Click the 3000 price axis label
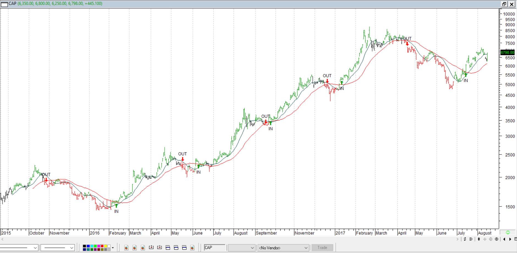517x253 pixels. (510, 136)
